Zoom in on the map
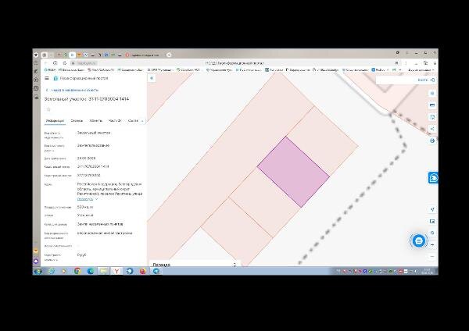The height and width of the screenshot is (331, 469). pos(432,244)
